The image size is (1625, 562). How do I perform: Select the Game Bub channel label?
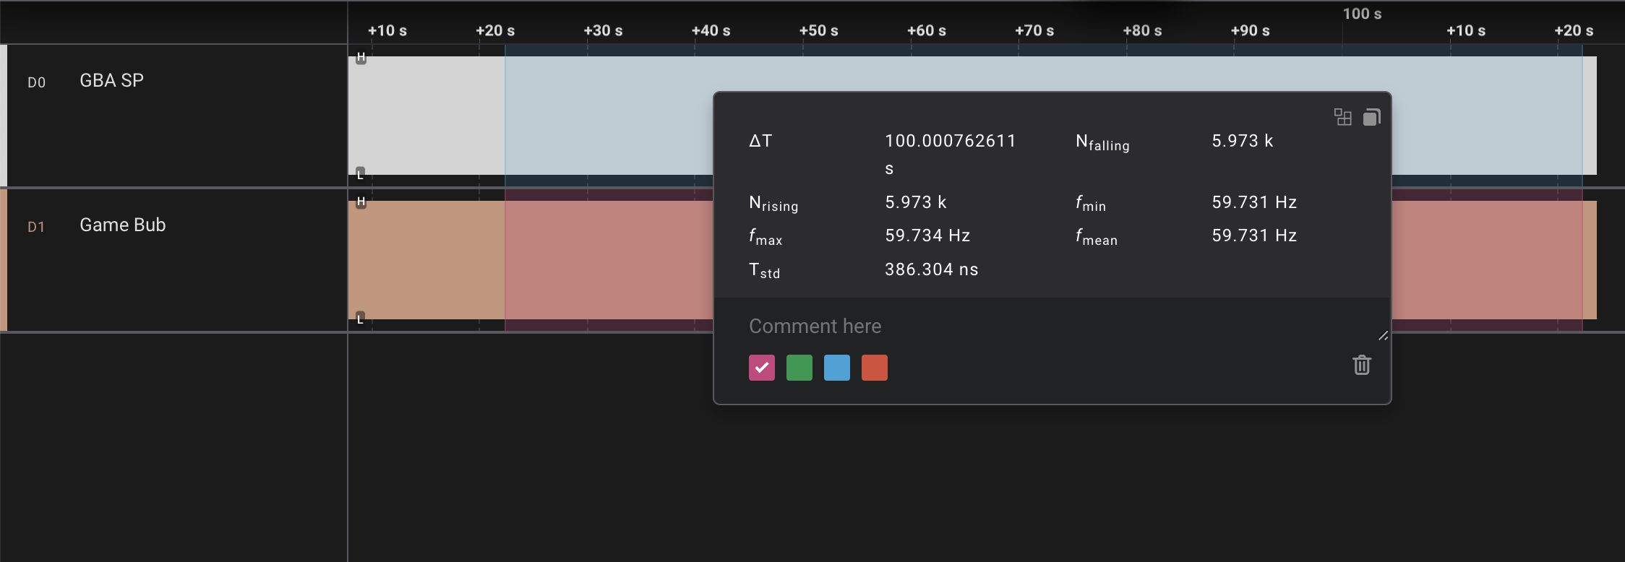tap(122, 225)
